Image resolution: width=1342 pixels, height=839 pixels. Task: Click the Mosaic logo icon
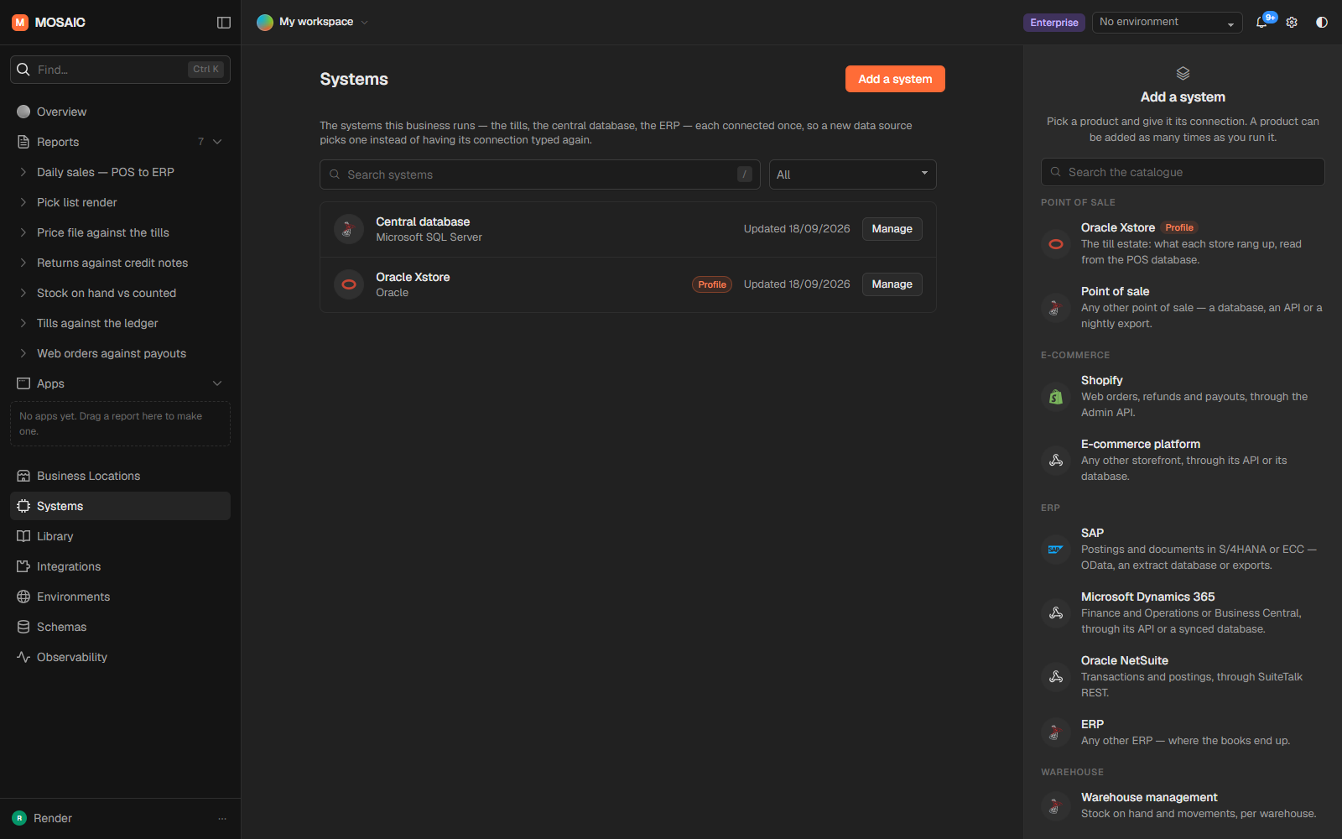tap(20, 23)
